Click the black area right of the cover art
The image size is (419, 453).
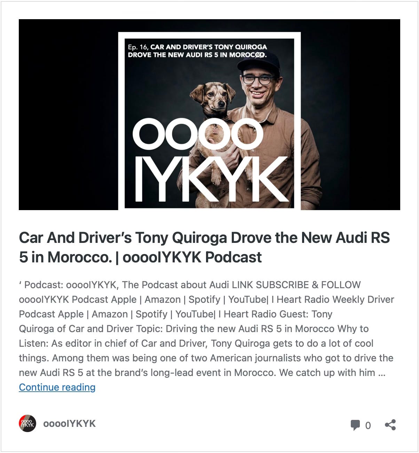click(350, 115)
